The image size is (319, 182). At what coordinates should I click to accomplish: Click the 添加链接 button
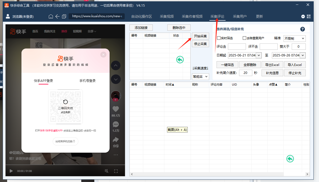(141, 28)
